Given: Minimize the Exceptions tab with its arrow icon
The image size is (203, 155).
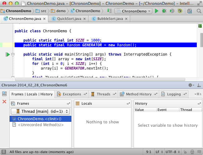Looking at the screenshot, I should [85, 94].
